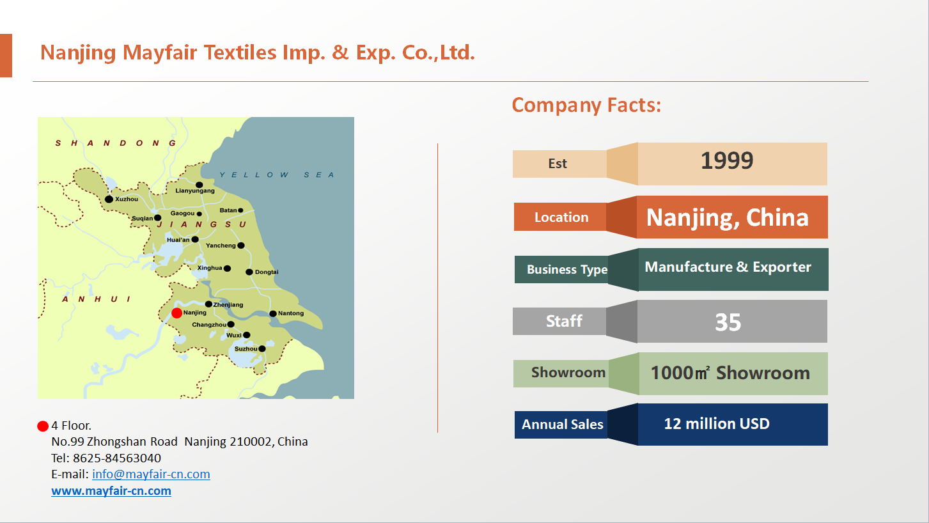This screenshot has height=523, width=929.
Task: Click the Dongtai label on map
Action: 267,272
